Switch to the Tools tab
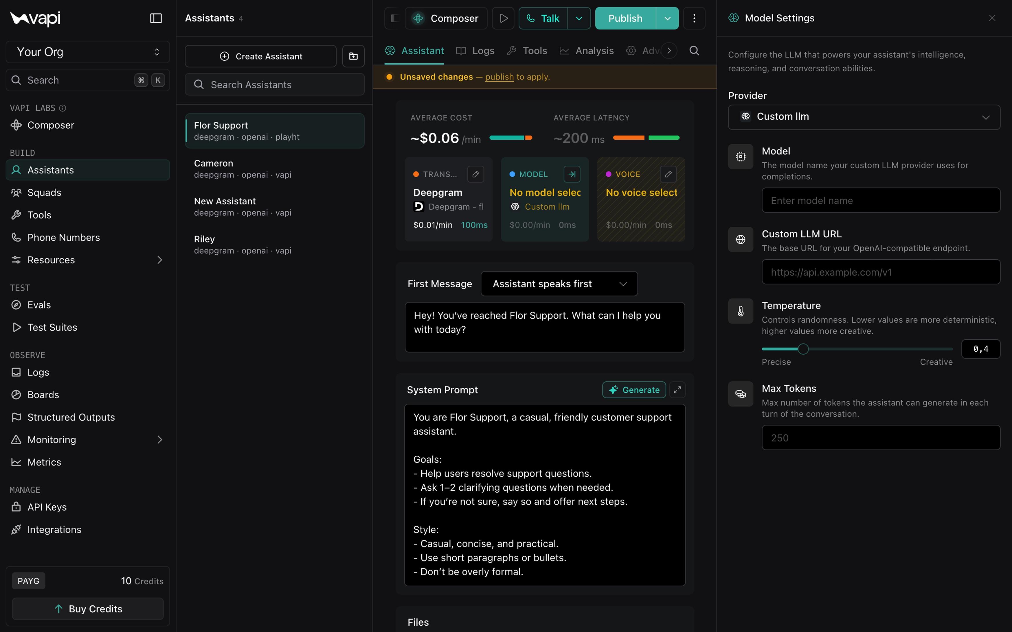The height and width of the screenshot is (632, 1012). (x=527, y=51)
